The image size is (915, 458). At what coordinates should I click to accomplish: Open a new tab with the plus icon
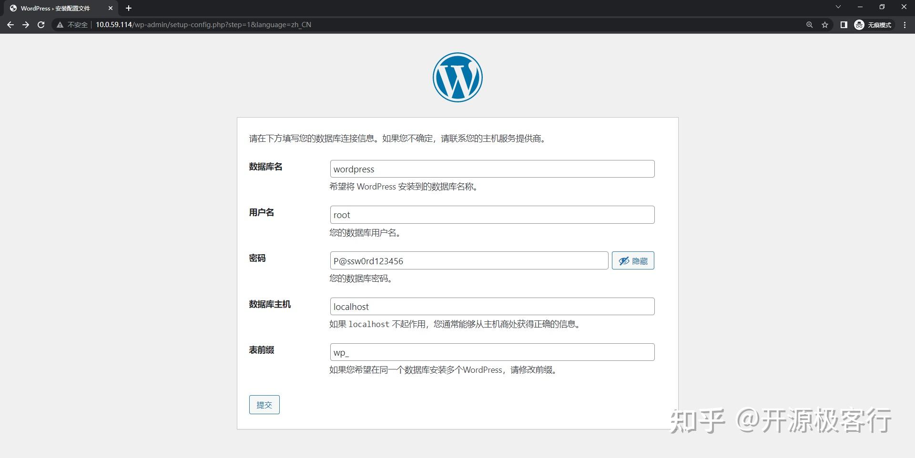coord(128,8)
